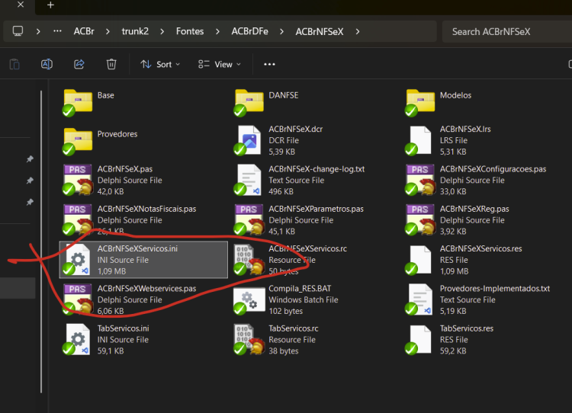Select the Base folder icon

point(77,102)
